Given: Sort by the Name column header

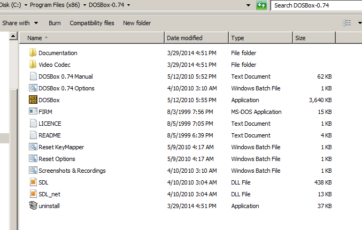Looking at the screenshot, I should click(92, 38).
